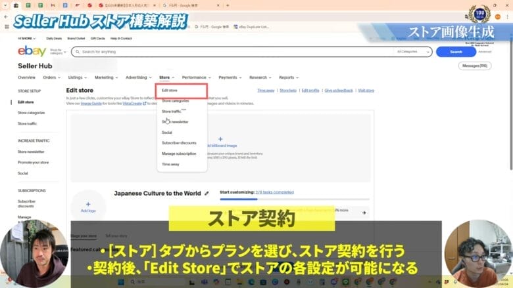Click the Add billboard image plus icon
This screenshot has height=288, width=513.
click(220, 139)
